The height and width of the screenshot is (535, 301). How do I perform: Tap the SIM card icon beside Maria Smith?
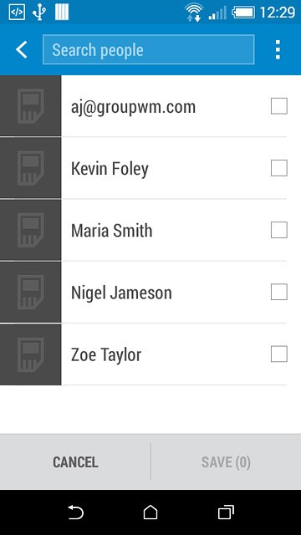tap(30, 231)
